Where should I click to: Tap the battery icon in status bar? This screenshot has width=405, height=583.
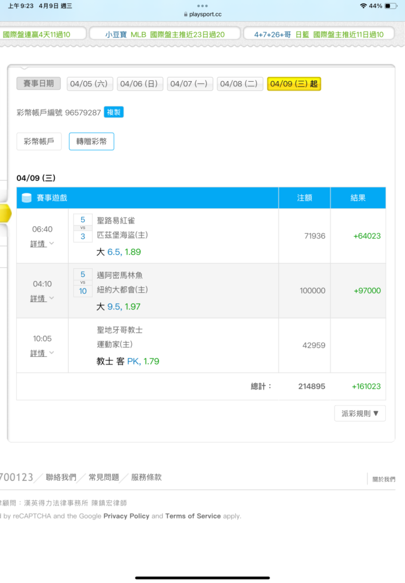click(x=390, y=6)
